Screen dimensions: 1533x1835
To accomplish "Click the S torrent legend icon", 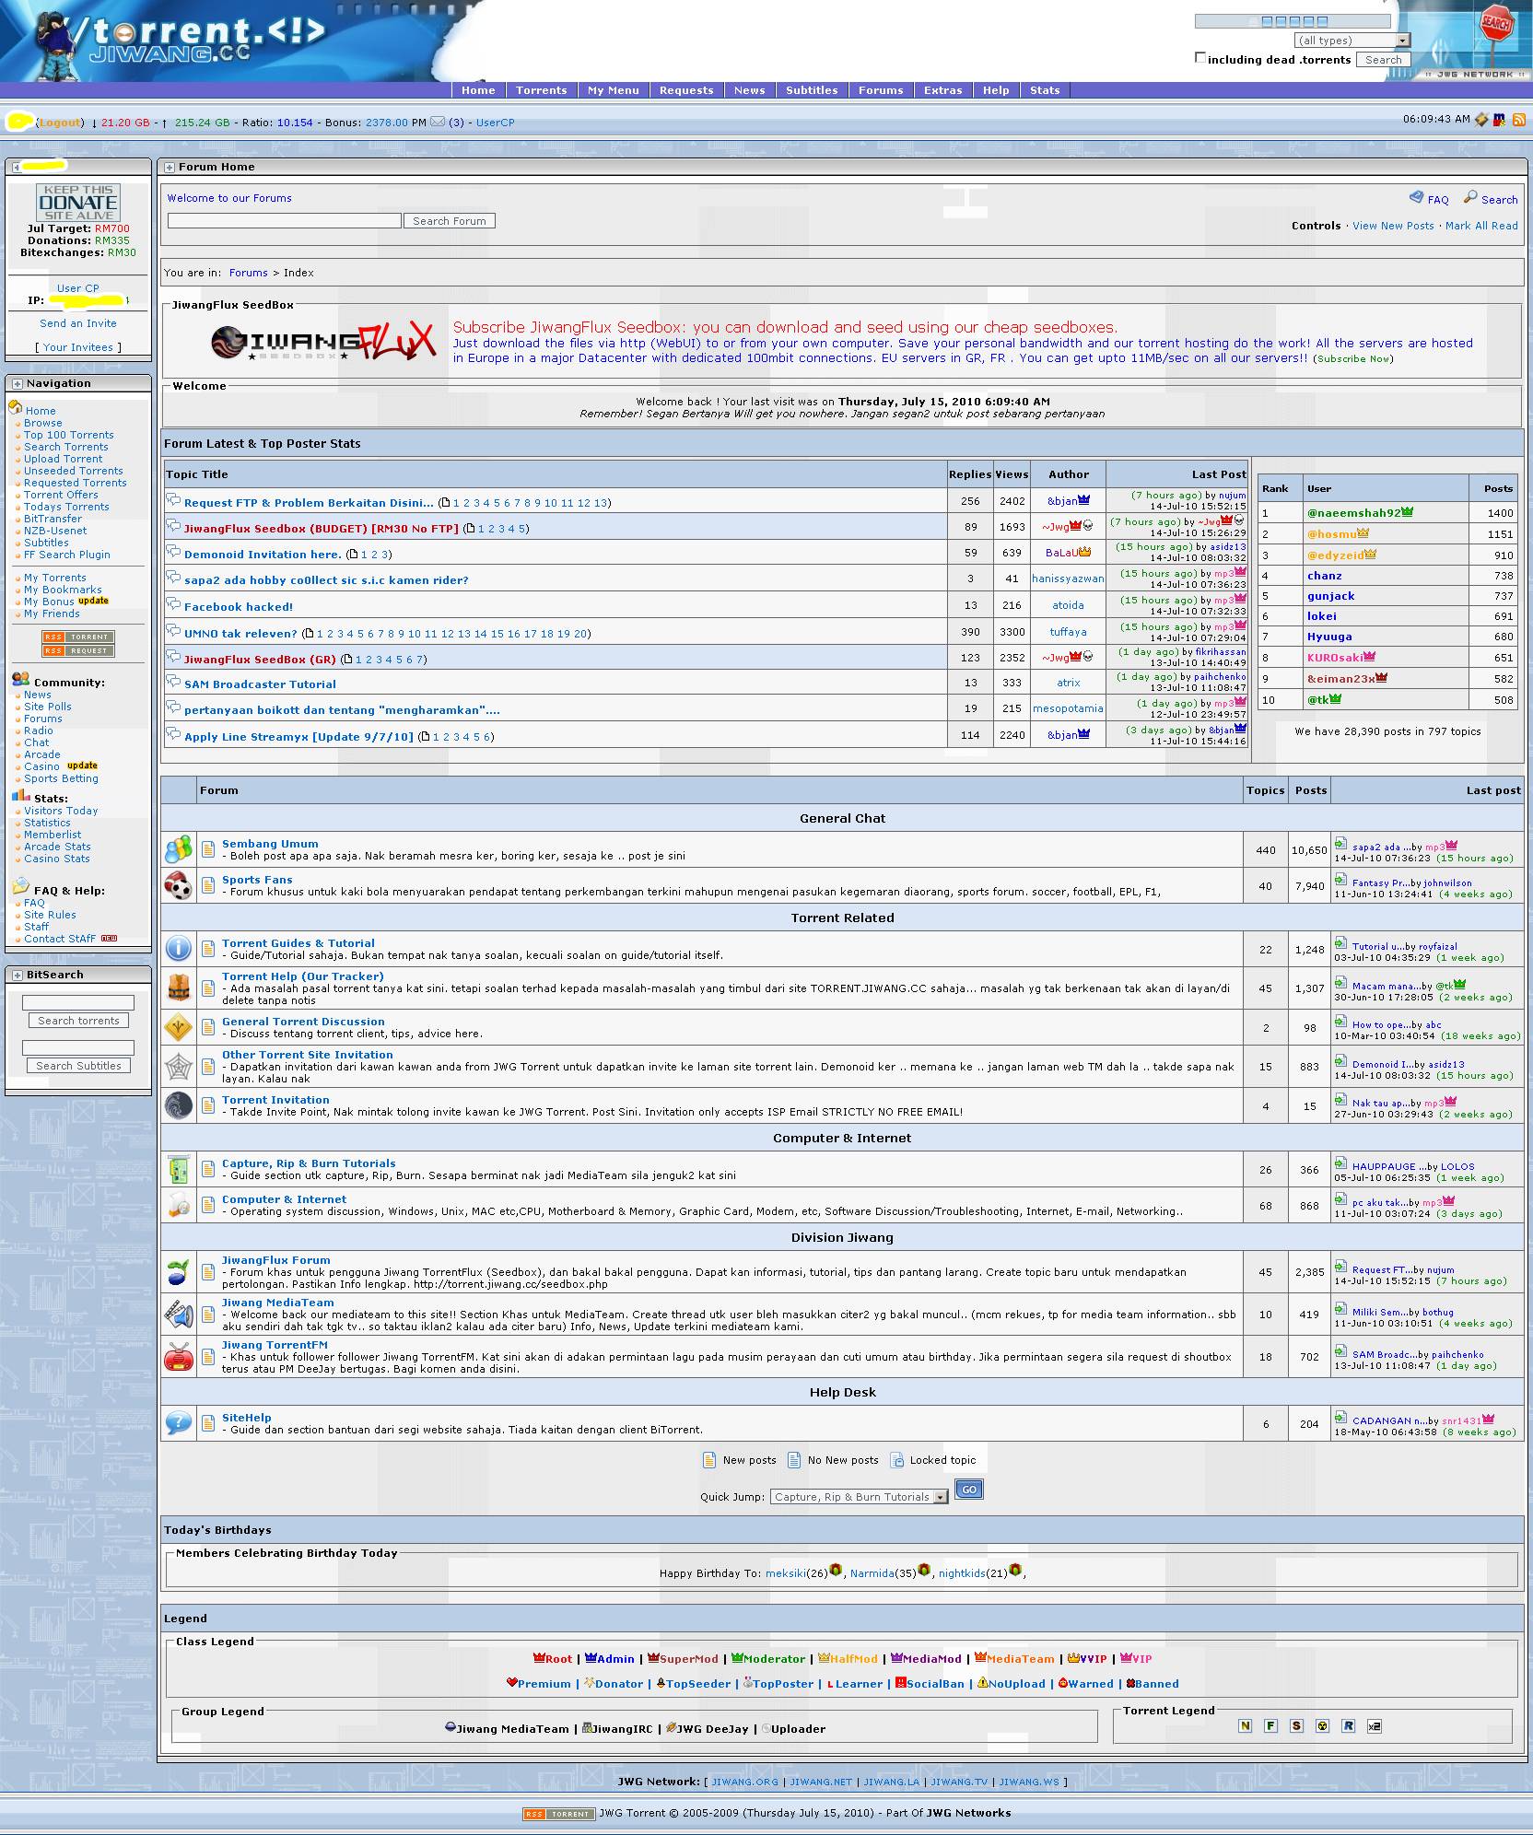I will coord(1297,1725).
